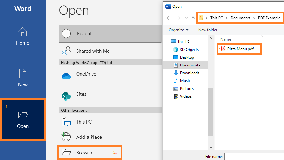Select the Recent files list
The height and width of the screenshot is (160, 284).
[110, 34]
